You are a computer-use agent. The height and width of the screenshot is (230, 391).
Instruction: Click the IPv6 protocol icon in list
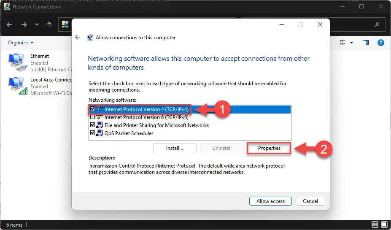pyautogui.click(x=100, y=117)
